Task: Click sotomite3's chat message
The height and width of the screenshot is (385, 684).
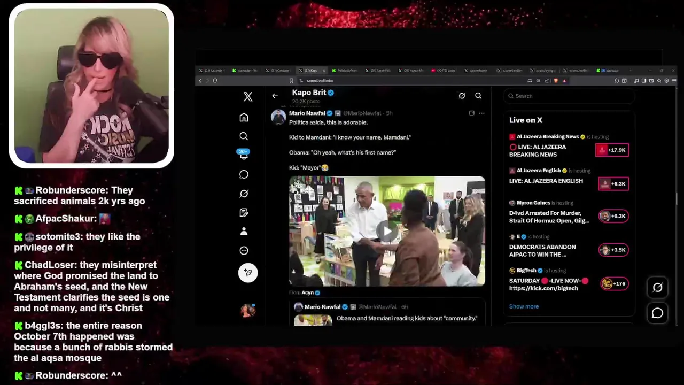Action: click(x=77, y=242)
